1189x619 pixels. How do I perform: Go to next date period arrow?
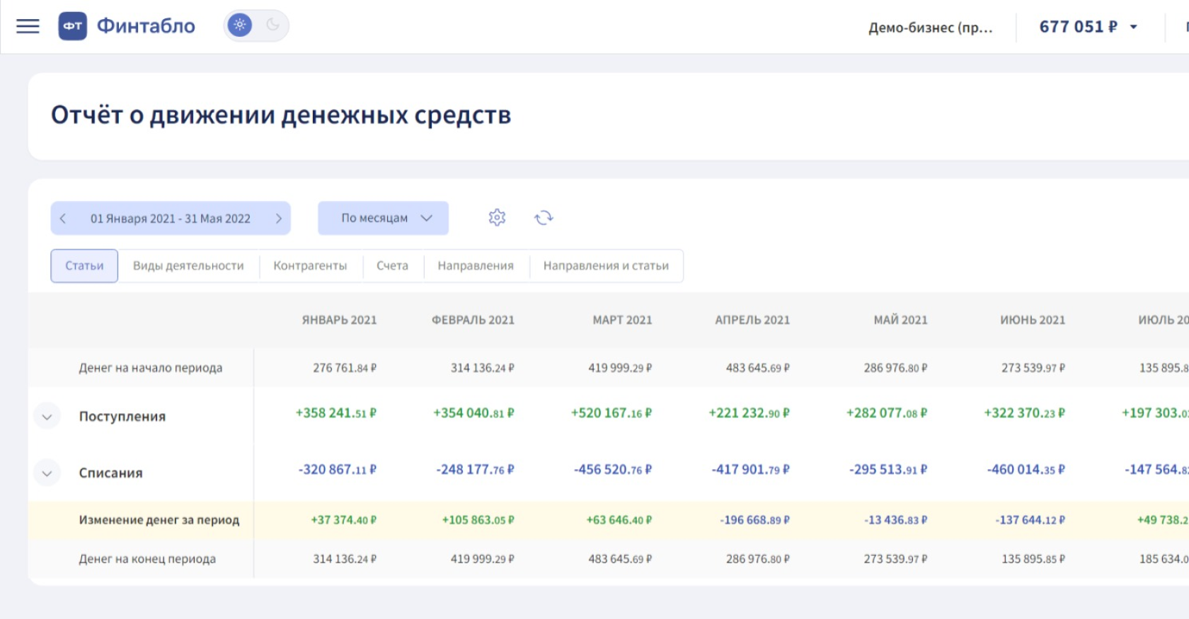point(279,219)
